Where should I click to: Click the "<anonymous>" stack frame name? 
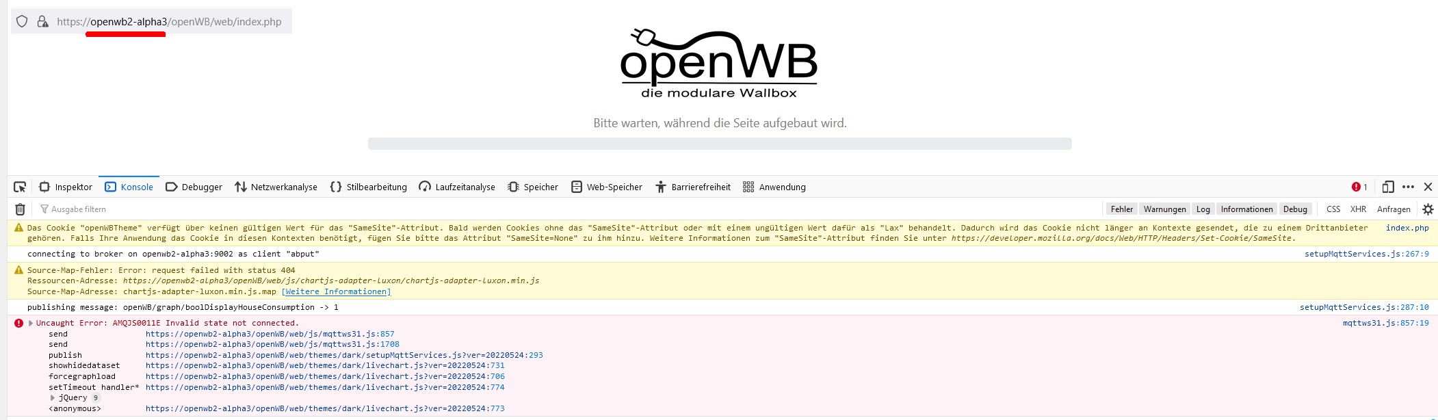click(75, 408)
